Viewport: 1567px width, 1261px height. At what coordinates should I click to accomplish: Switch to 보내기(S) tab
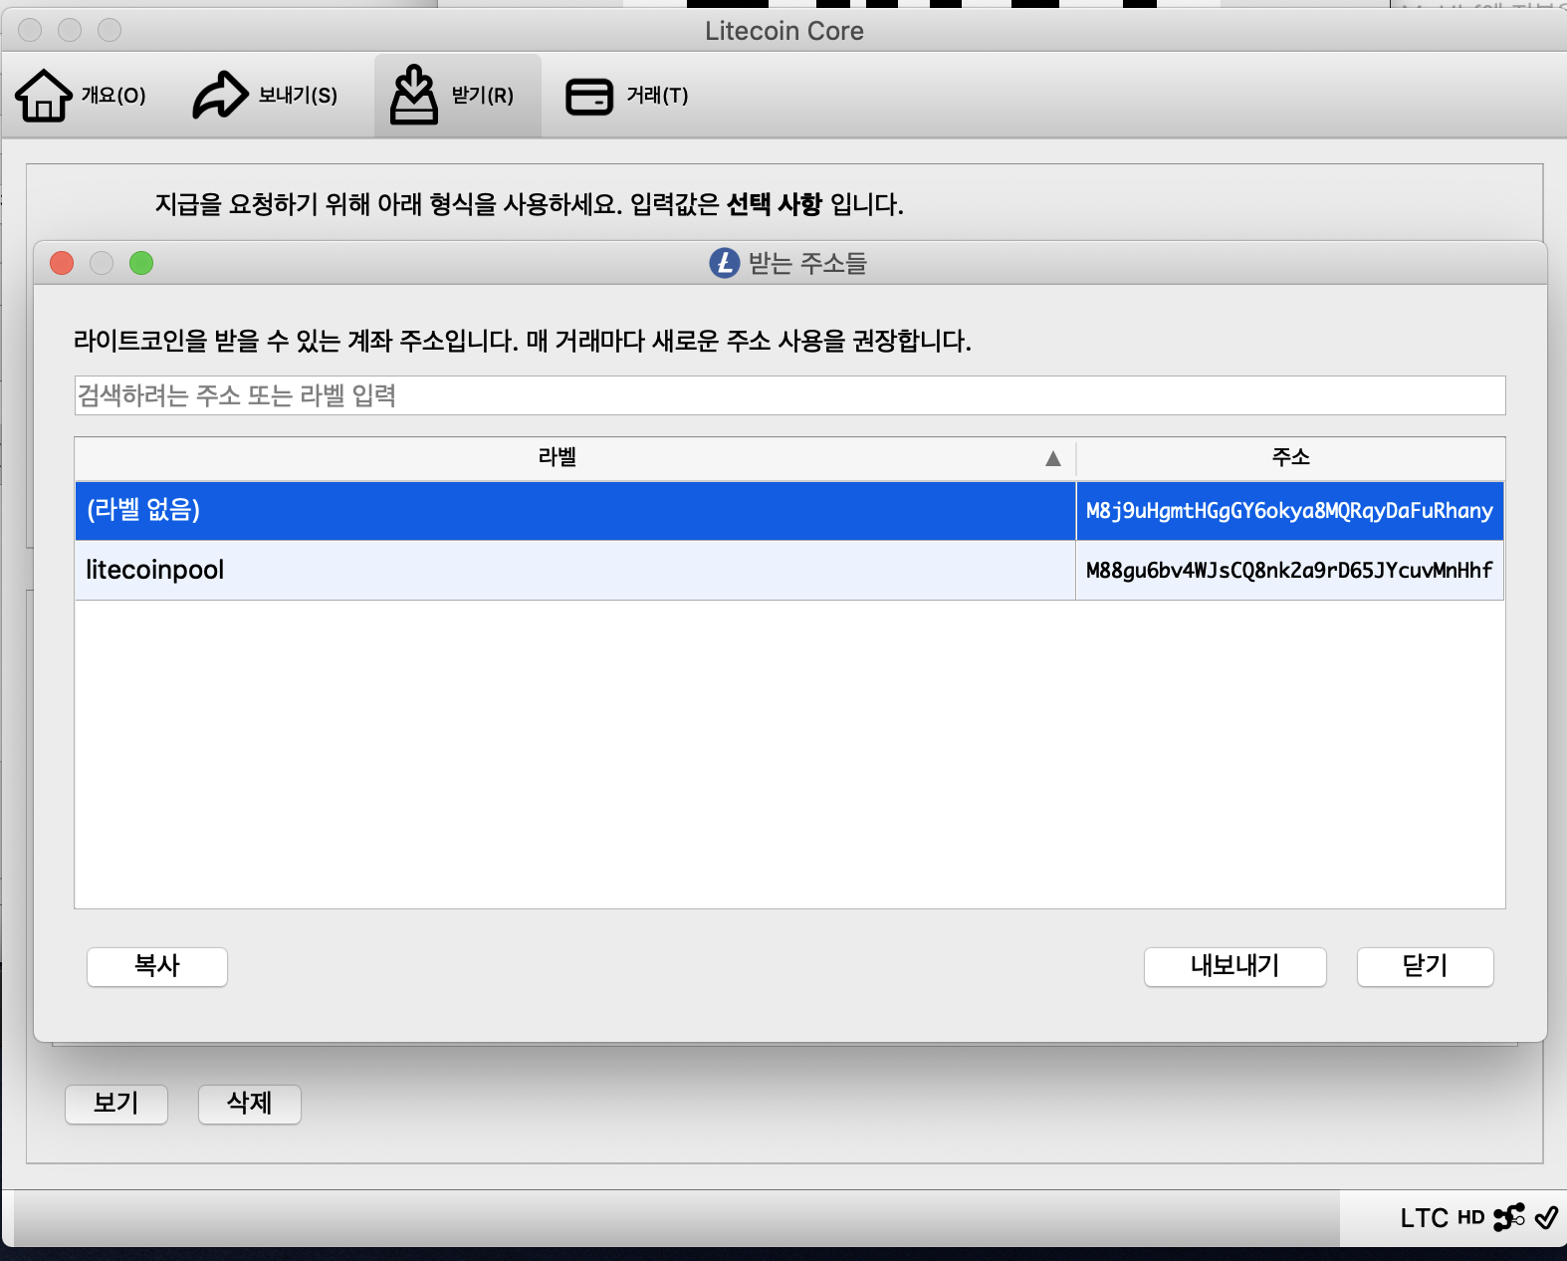pyautogui.click(x=265, y=96)
